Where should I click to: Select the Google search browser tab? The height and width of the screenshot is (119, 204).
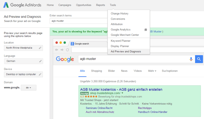point(88,44)
